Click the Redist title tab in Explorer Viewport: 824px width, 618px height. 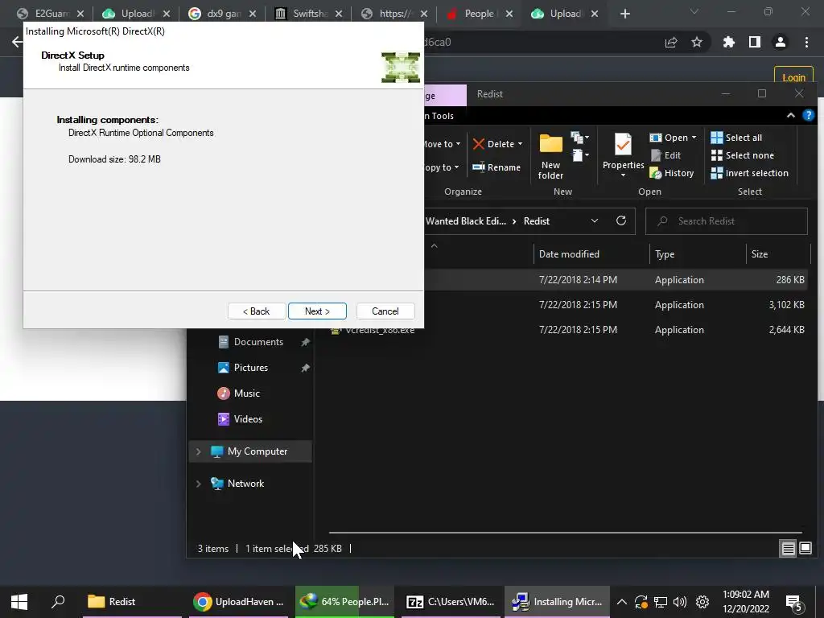pyautogui.click(x=490, y=94)
